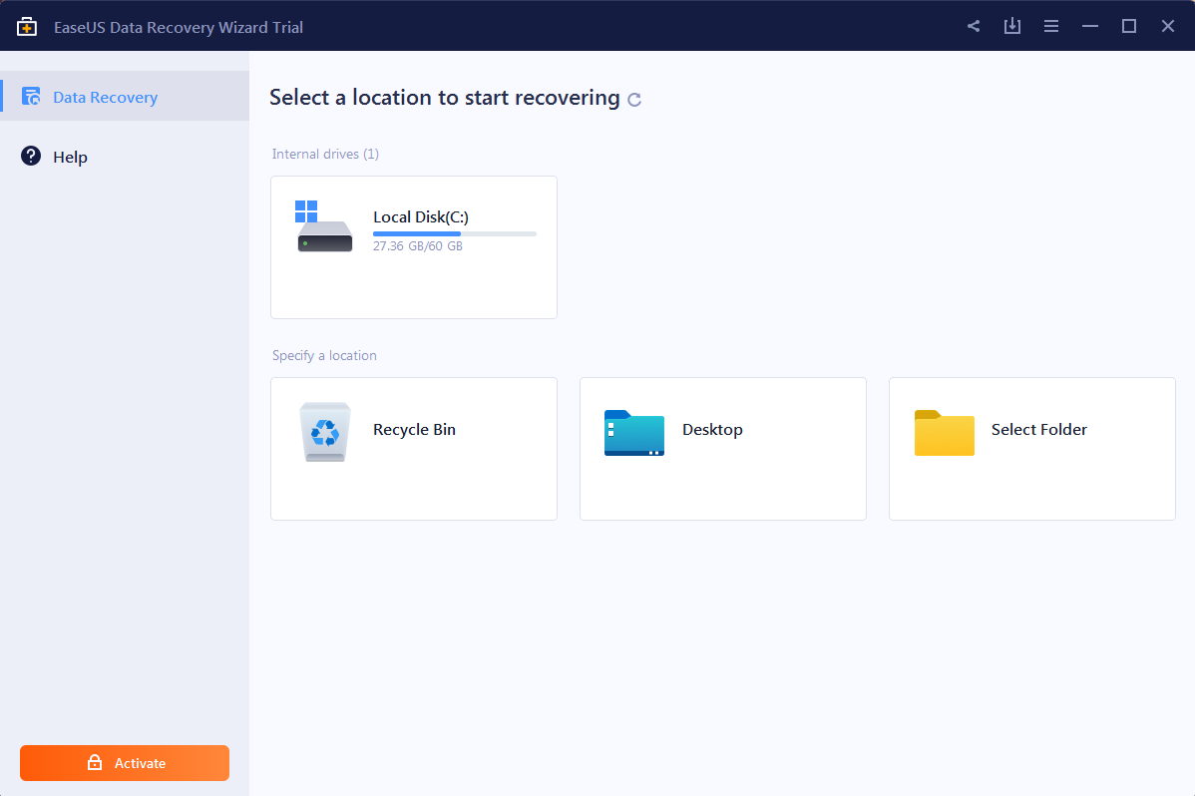Click the Activate button
The image size is (1195, 796).
[x=124, y=763]
